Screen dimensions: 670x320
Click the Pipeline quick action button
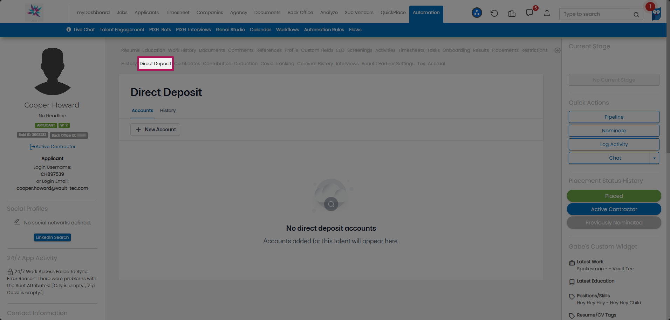point(614,117)
